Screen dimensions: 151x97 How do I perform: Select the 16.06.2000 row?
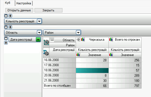[x=60, y=60]
